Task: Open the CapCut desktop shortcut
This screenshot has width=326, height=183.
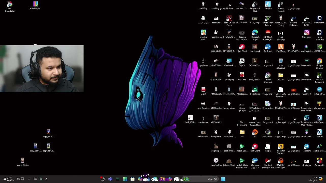Action: [242, 63]
